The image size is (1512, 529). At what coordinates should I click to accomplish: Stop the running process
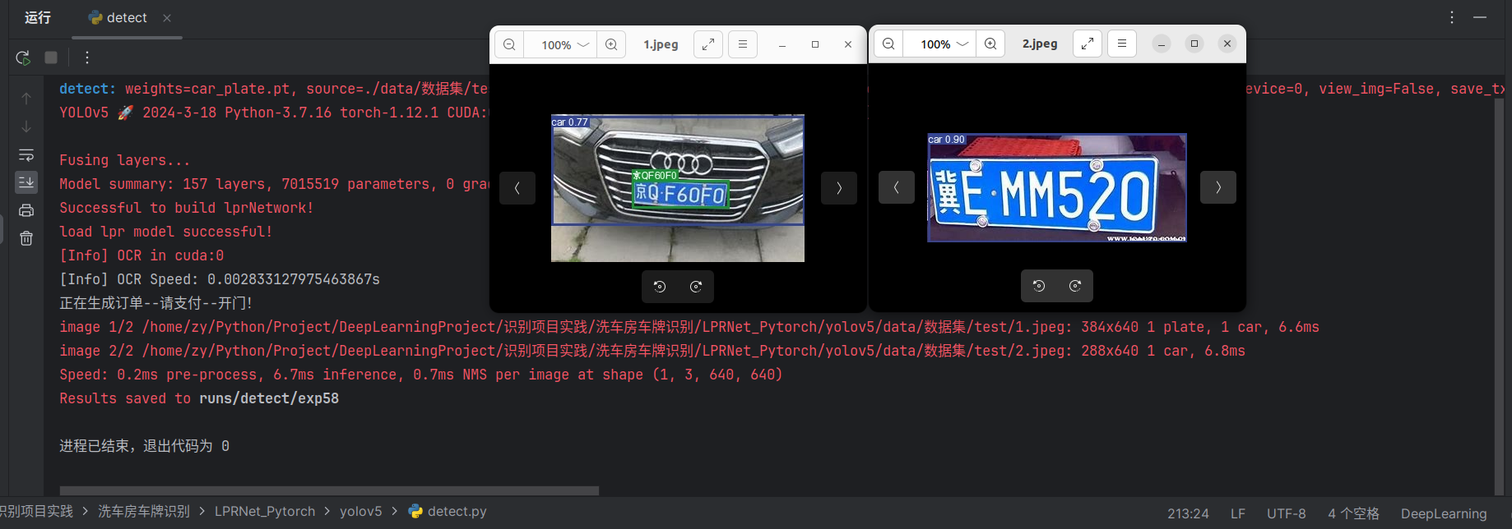click(51, 57)
